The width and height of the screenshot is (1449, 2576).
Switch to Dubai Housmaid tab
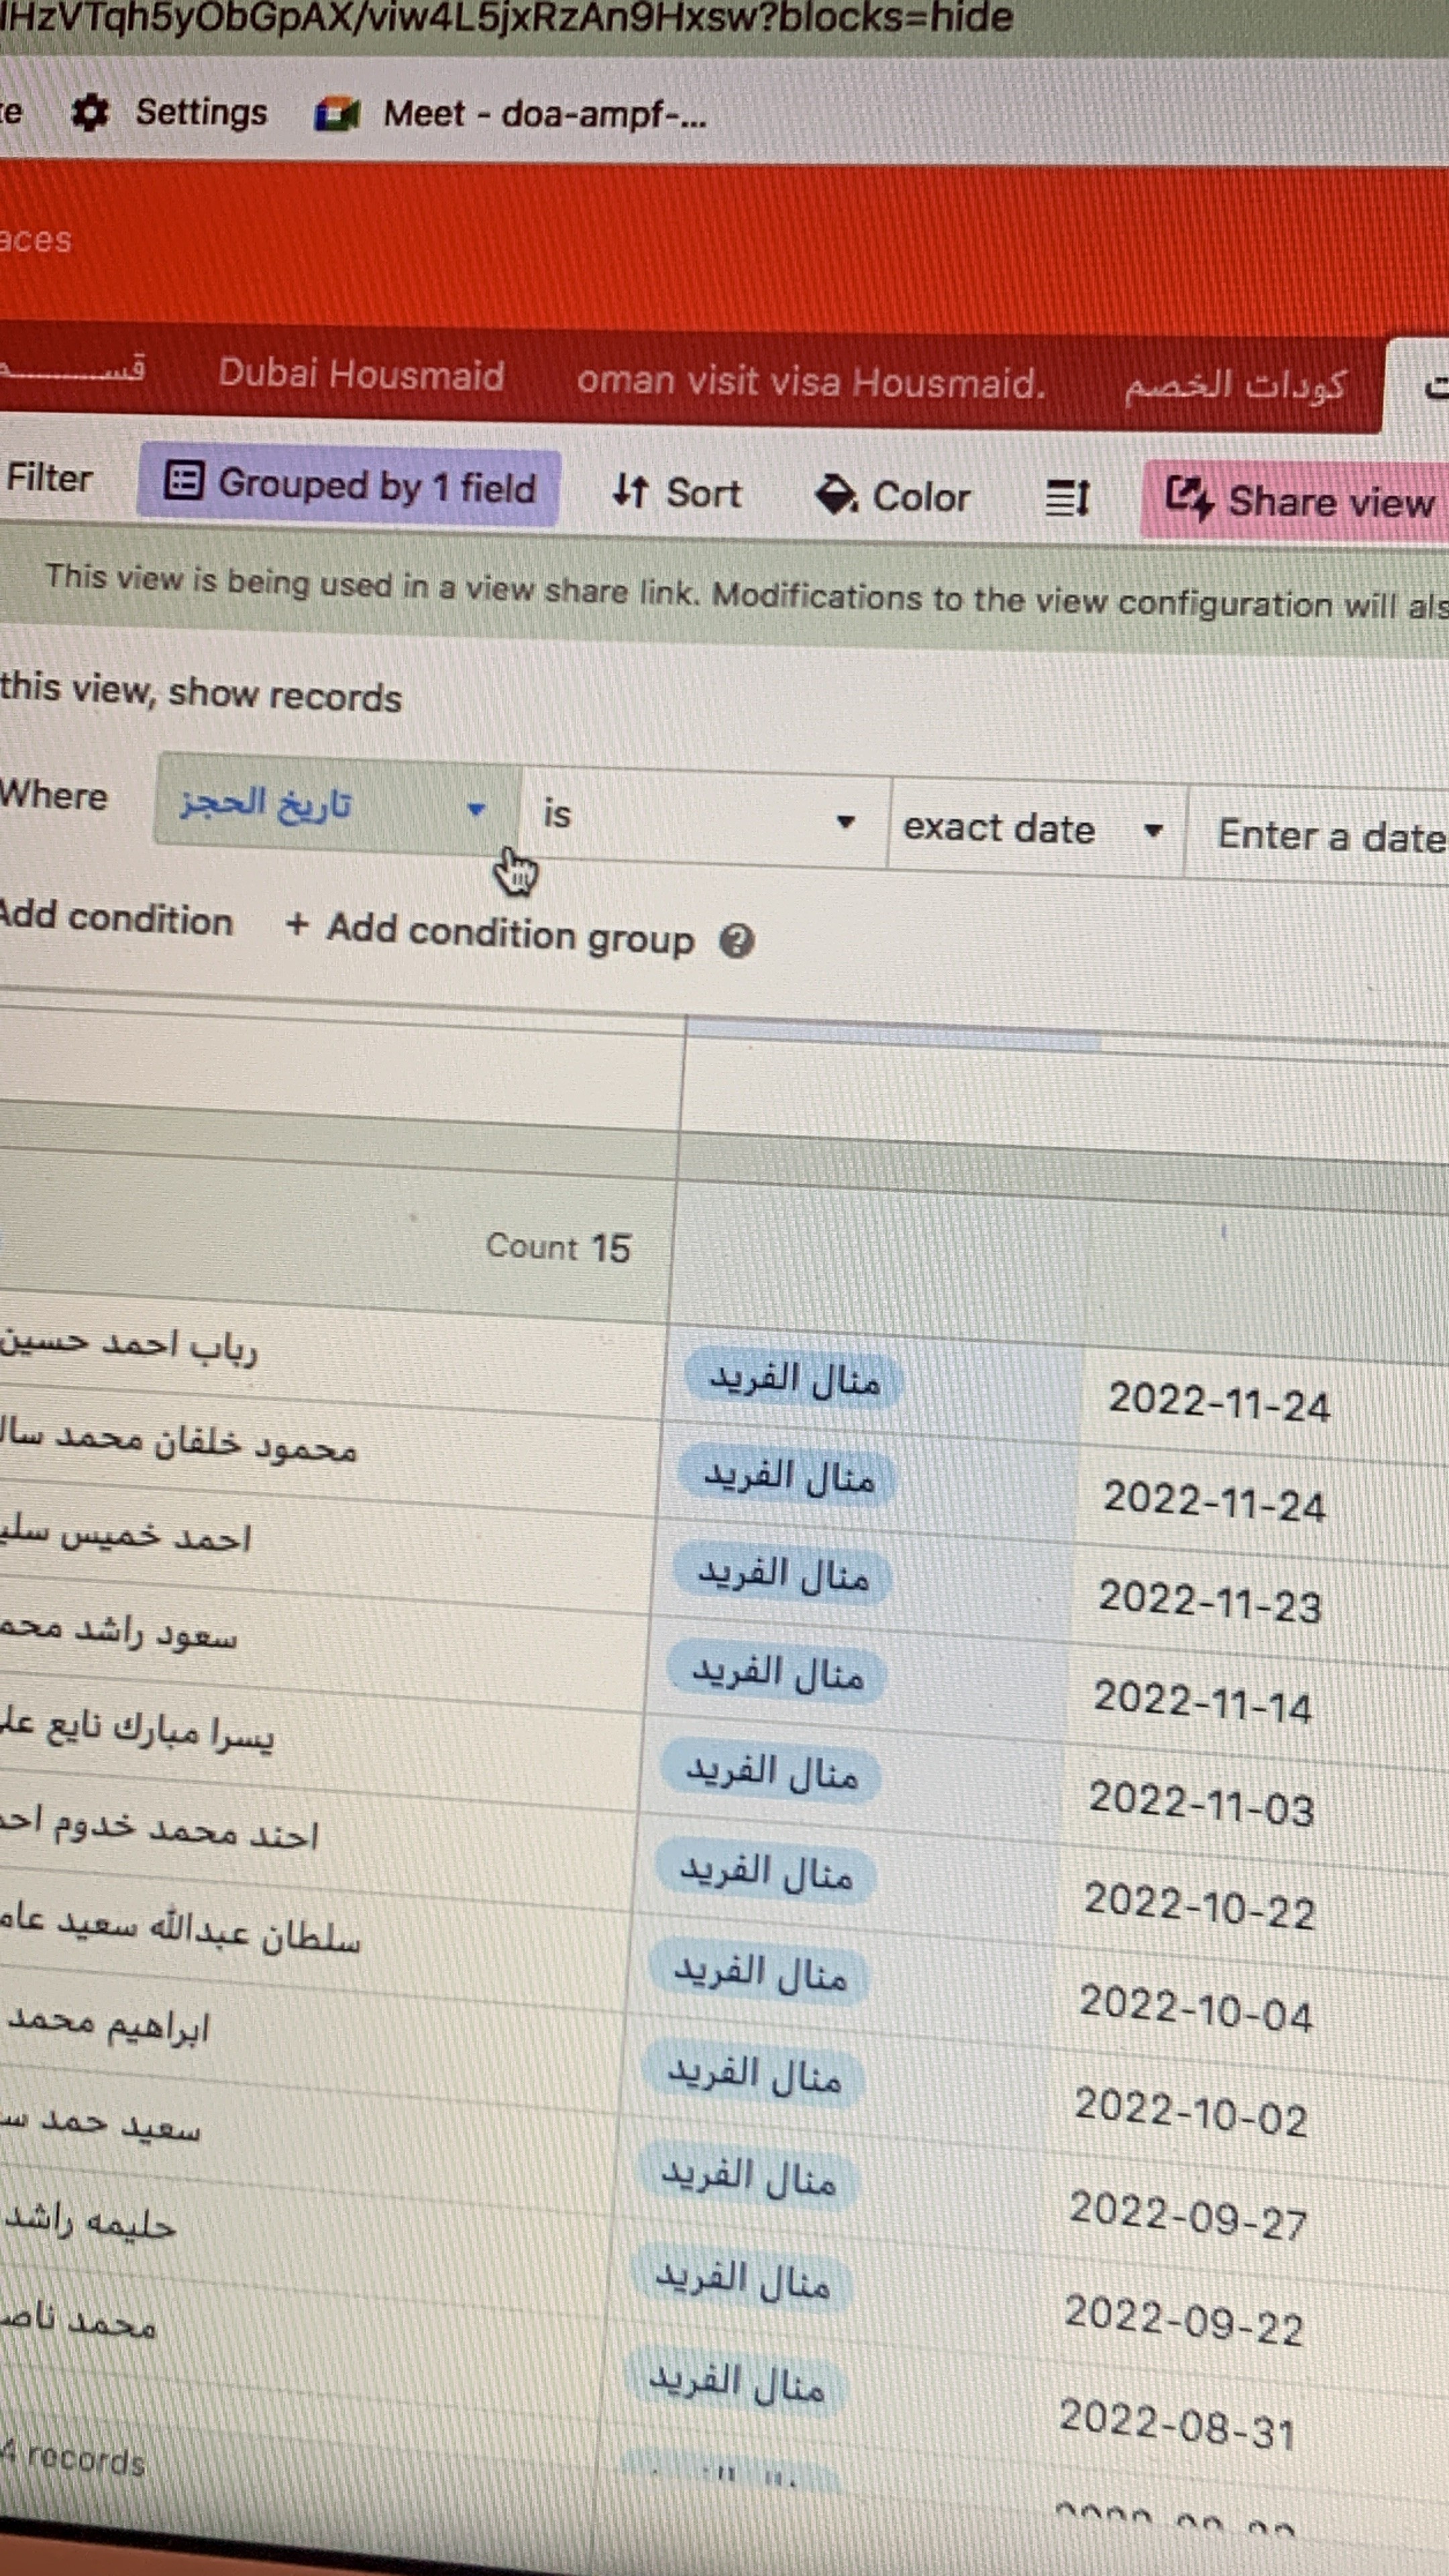[361, 375]
